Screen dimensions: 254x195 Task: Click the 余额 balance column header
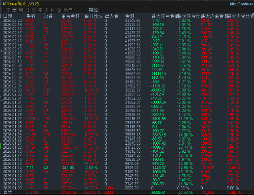point(130,16)
